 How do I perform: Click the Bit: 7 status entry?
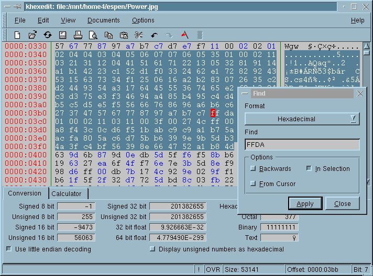point(361,270)
